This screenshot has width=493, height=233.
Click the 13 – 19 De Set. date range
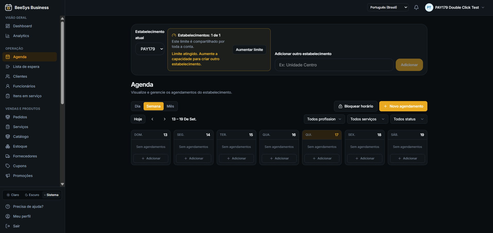184,119
